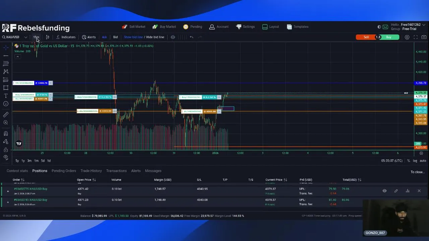Toggle stay in drawing mode
Image resolution: width=429 pixels, height=241 pixels.
tap(6, 142)
